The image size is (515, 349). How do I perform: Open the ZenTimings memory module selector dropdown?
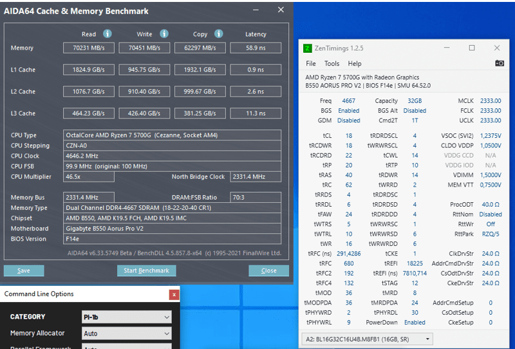coord(367,339)
